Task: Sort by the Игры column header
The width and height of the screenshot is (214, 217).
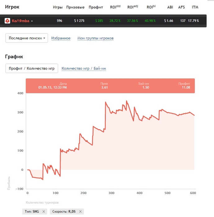Action: pos(58,7)
